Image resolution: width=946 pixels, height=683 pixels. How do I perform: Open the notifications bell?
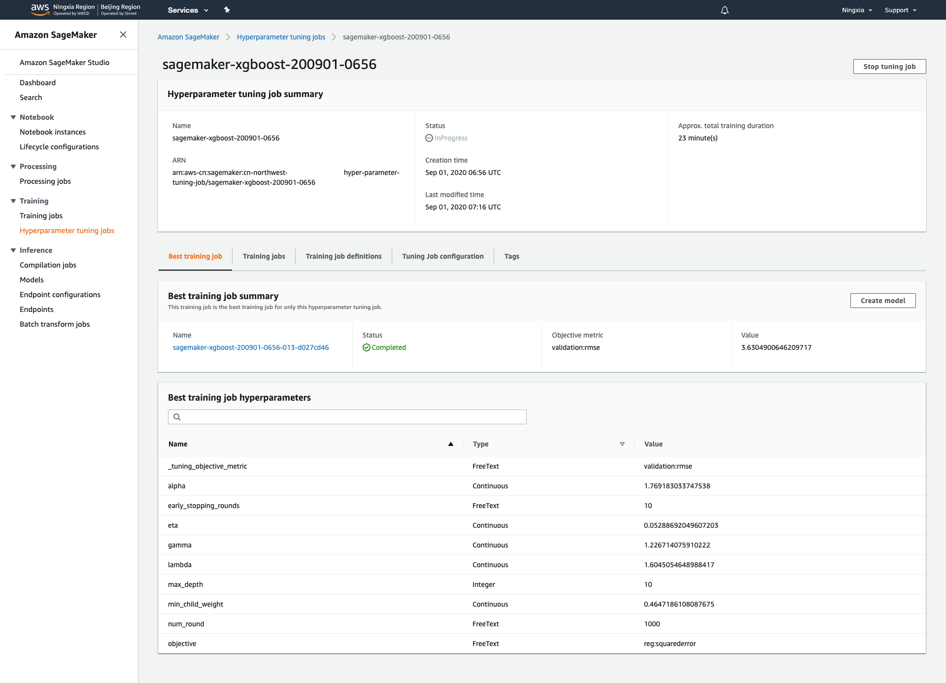[724, 10]
